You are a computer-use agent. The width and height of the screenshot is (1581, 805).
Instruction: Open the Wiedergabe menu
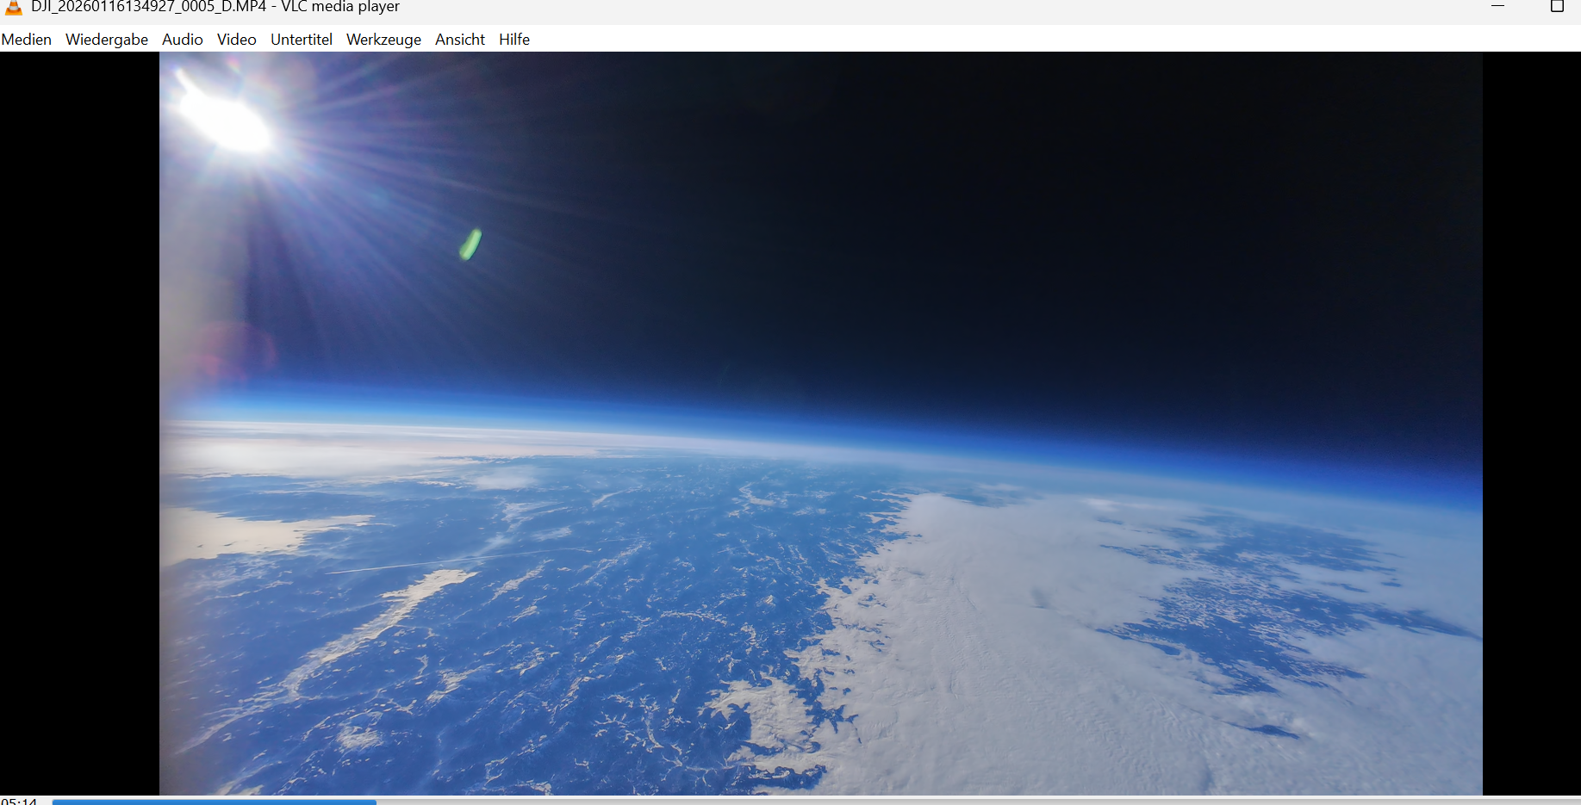[107, 40]
